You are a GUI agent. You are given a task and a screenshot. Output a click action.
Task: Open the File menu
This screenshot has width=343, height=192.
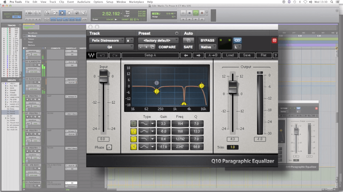(x=27, y=2)
